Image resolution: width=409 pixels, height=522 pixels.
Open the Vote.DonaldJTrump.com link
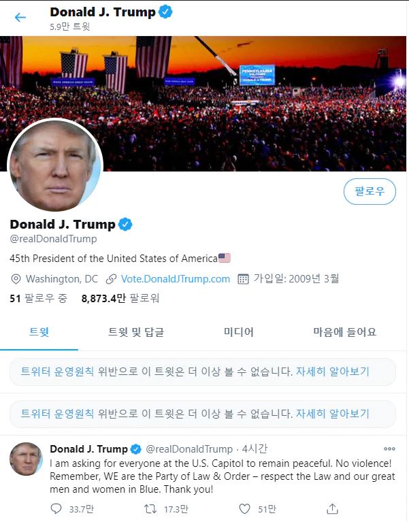pos(176,279)
